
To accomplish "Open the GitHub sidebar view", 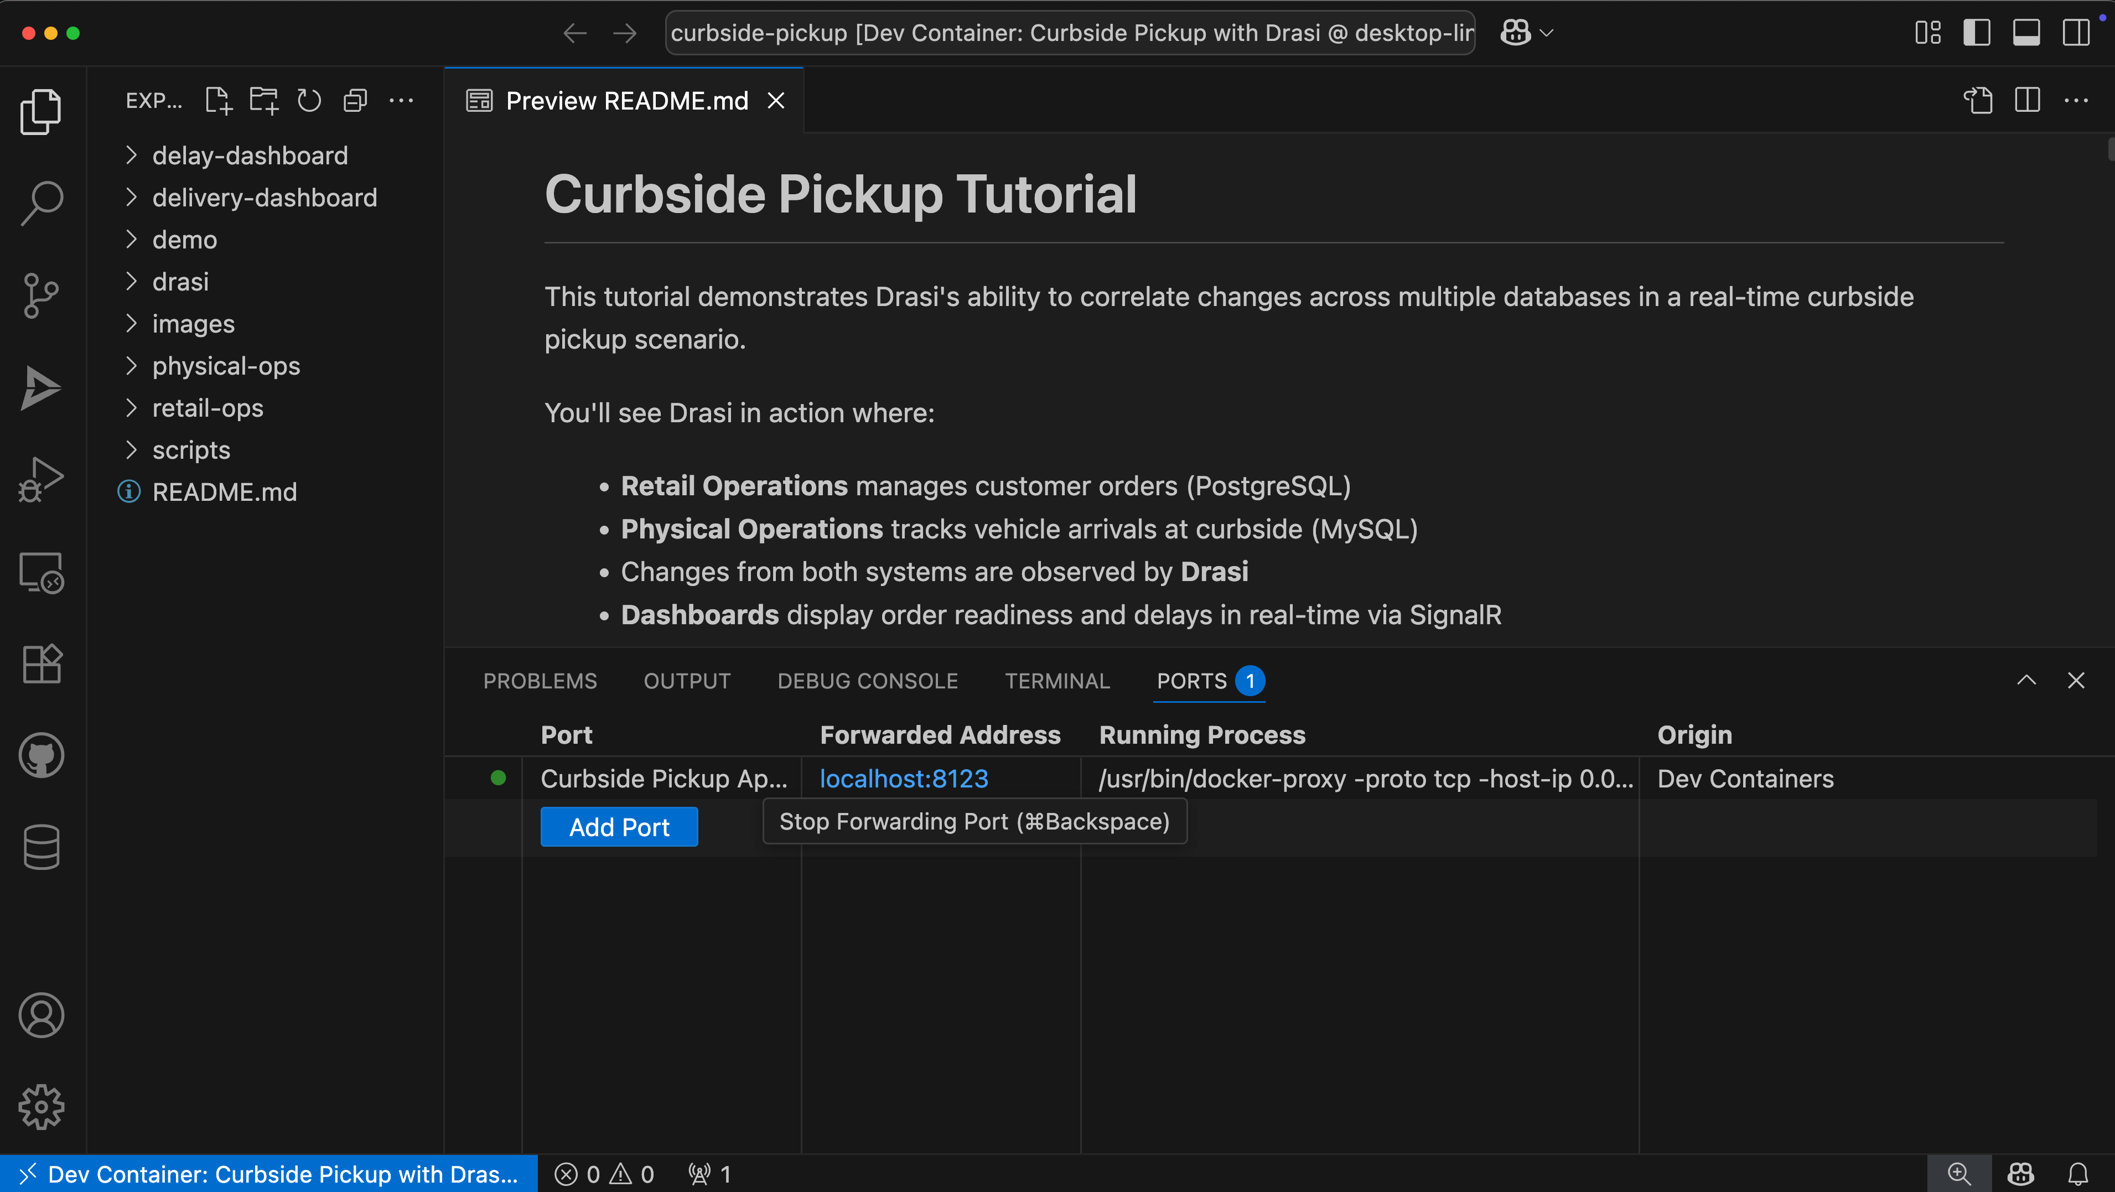I will (40, 755).
